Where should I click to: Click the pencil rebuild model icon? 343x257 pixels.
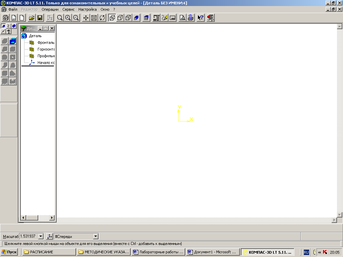coord(164,18)
